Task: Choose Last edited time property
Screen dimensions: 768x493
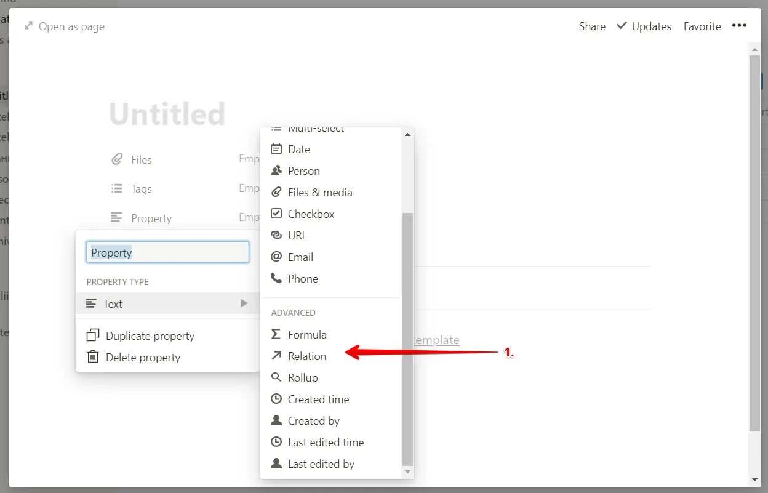Action: (332, 442)
